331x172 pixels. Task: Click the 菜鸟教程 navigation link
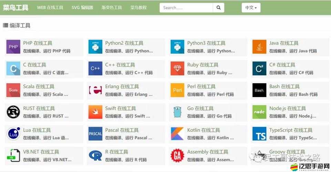[138, 8]
